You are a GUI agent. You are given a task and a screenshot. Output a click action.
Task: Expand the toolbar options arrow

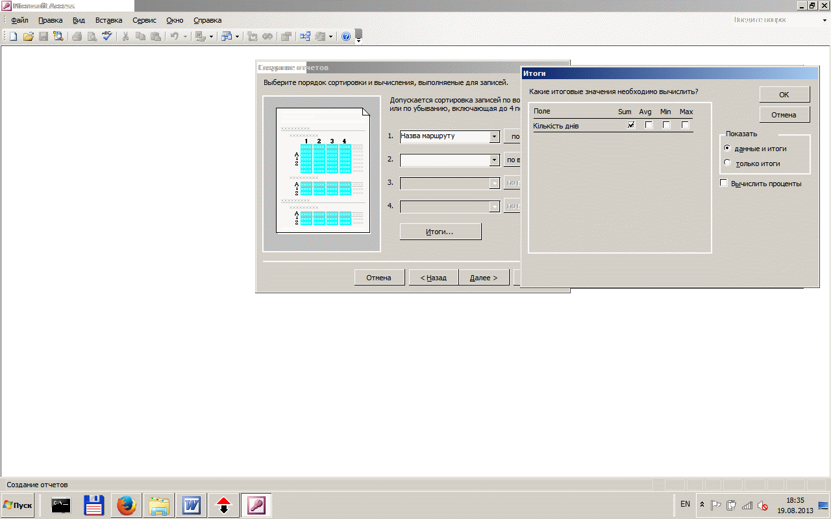click(x=359, y=40)
